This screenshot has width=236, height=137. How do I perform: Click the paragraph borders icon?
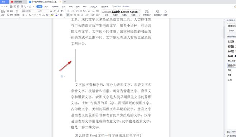pyautogui.click(x=98, y=15)
